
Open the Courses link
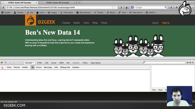66,23
